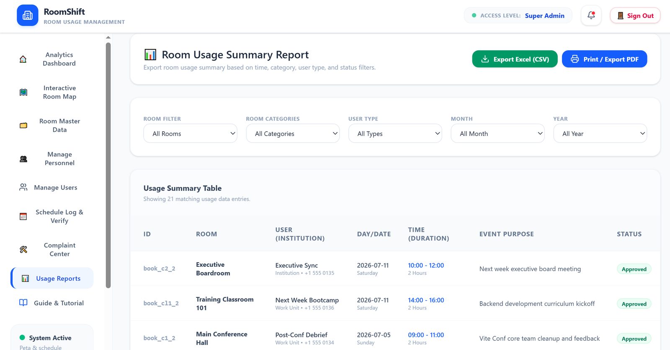Image resolution: width=670 pixels, height=350 pixels.
Task: Click the Usage Reports chart icon
Action: (x=25, y=278)
